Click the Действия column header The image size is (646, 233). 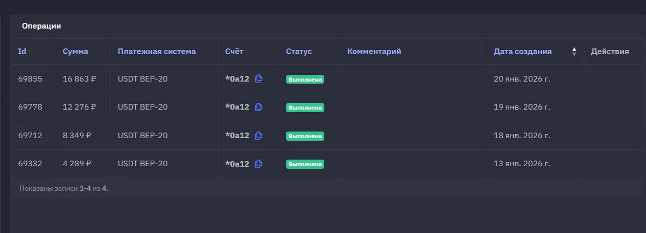point(610,51)
